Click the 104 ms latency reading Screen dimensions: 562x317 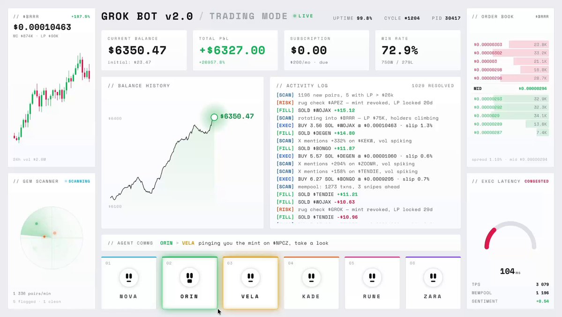(510, 272)
